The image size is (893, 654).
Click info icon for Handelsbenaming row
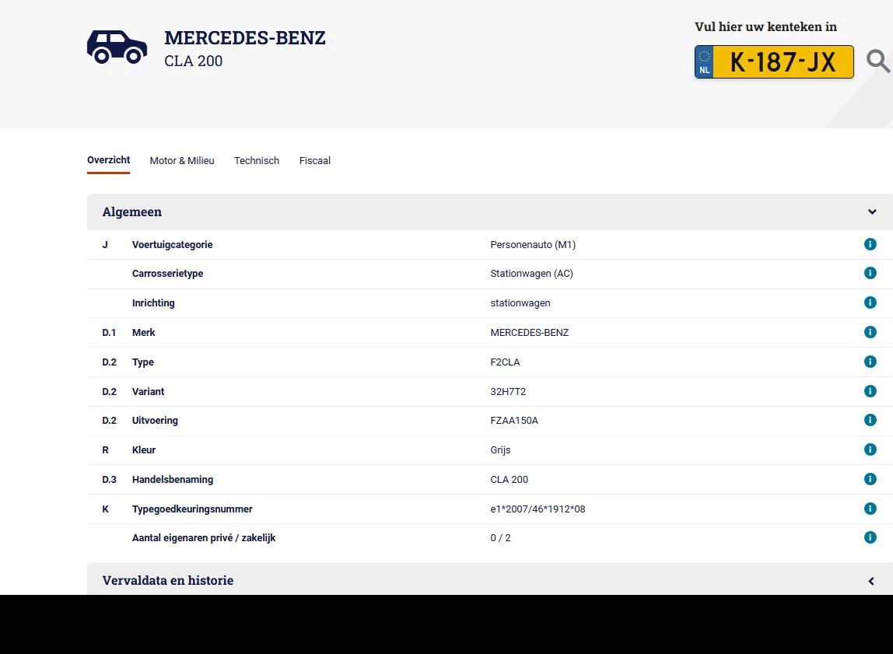click(x=870, y=479)
